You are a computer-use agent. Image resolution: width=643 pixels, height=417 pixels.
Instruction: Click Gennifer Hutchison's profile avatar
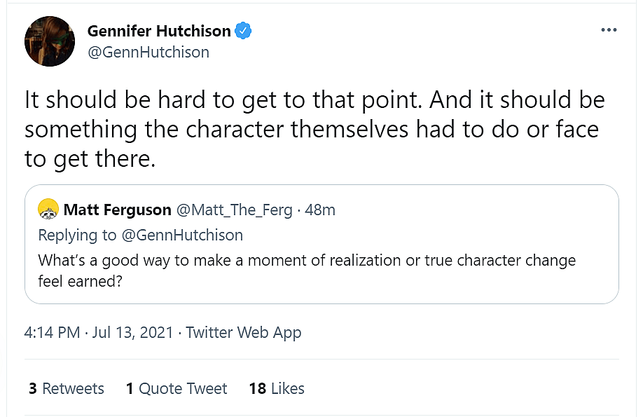click(x=50, y=41)
